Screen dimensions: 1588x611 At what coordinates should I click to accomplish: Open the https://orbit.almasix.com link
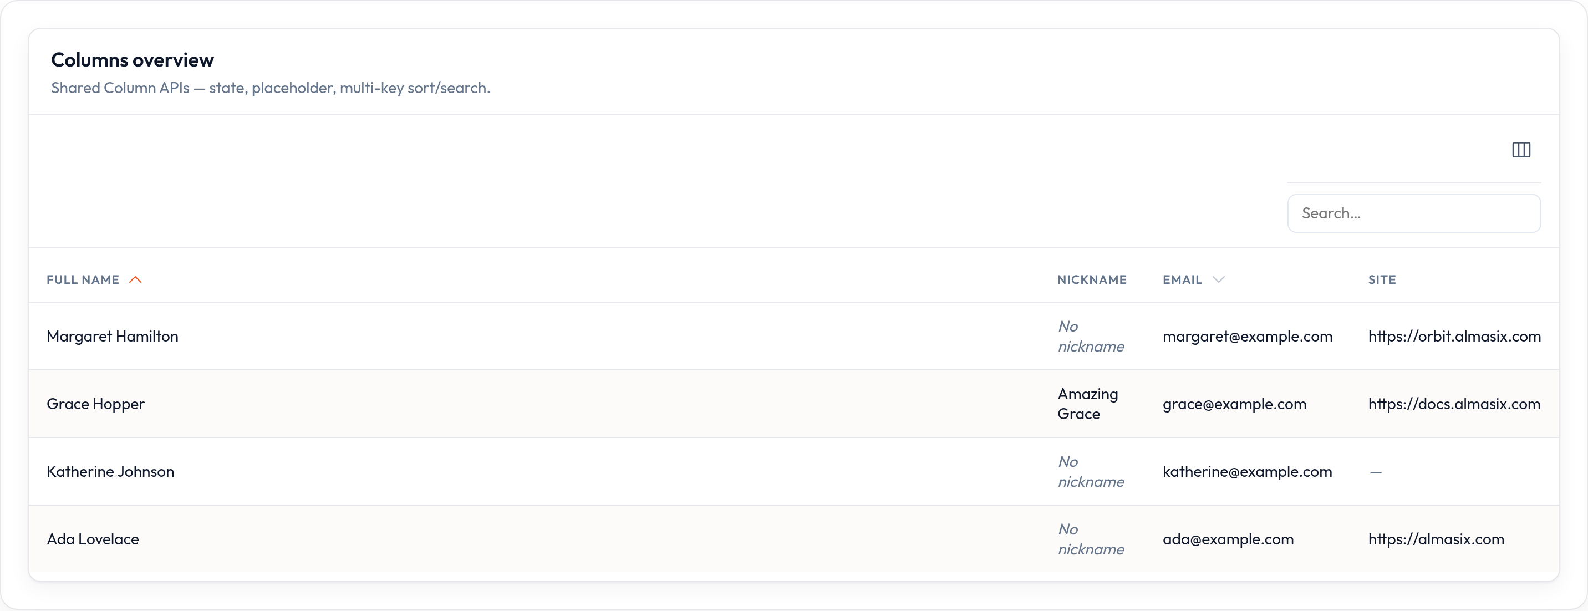(1454, 336)
